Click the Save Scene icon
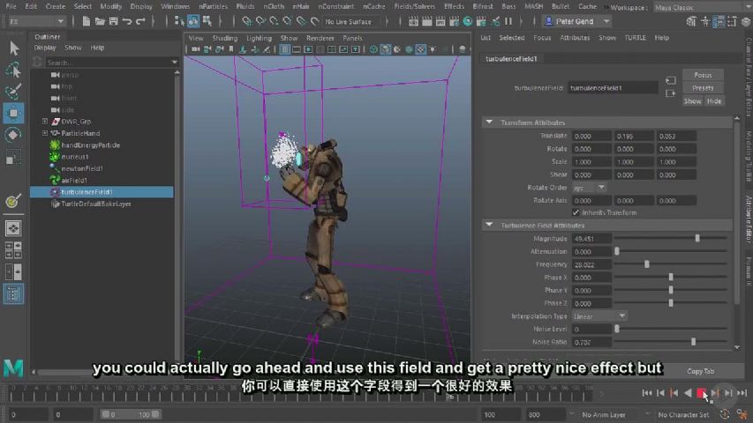 [x=113, y=21]
